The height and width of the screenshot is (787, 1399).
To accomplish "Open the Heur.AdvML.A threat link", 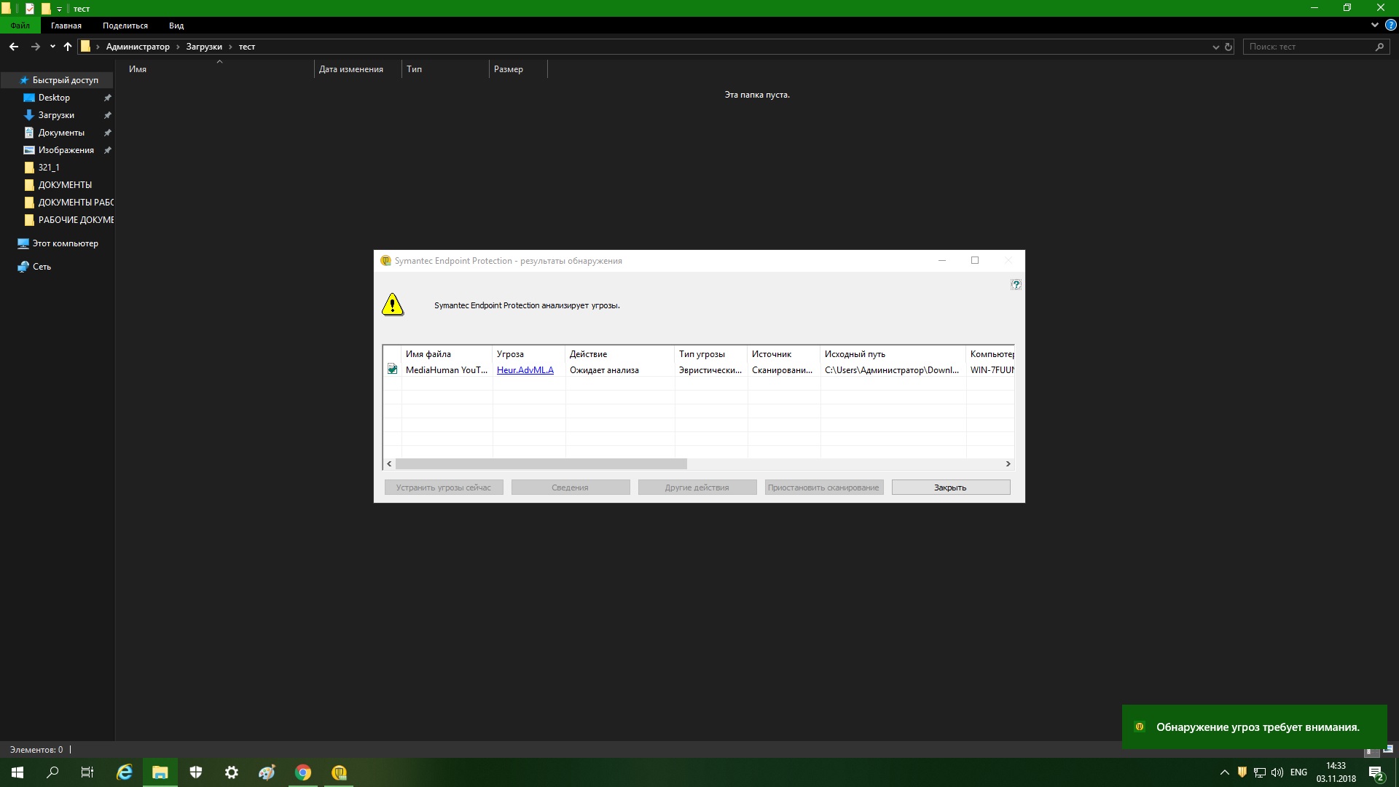I will pyautogui.click(x=525, y=370).
